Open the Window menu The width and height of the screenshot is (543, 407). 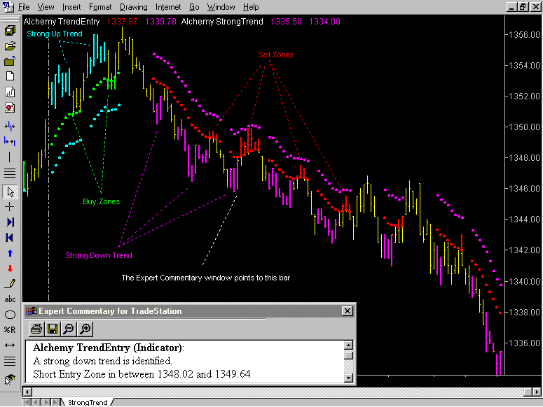coord(221,7)
